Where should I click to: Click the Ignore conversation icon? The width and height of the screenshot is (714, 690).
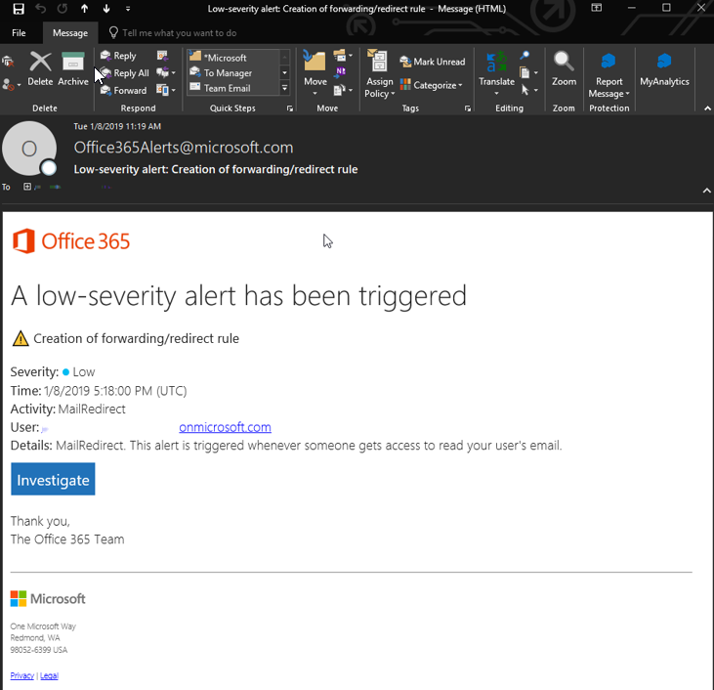click(8, 61)
